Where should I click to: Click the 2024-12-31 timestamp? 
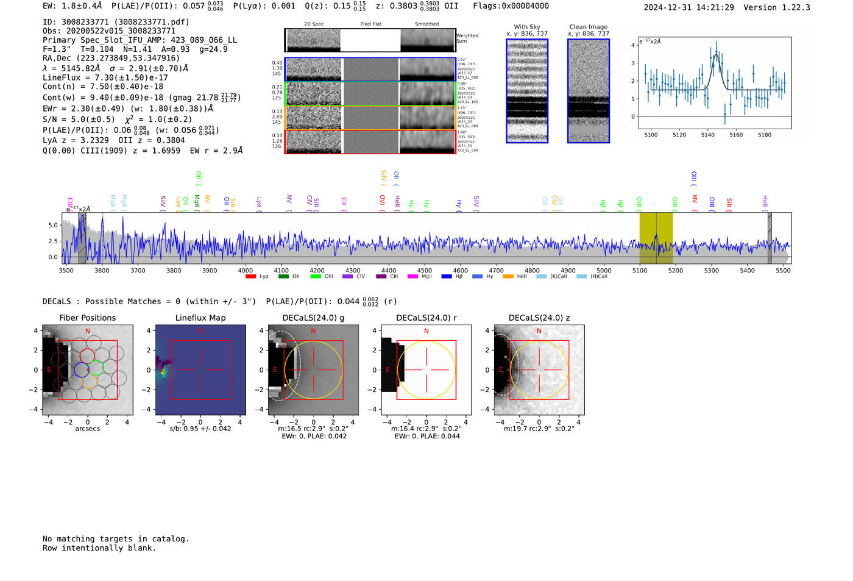coord(688,7)
